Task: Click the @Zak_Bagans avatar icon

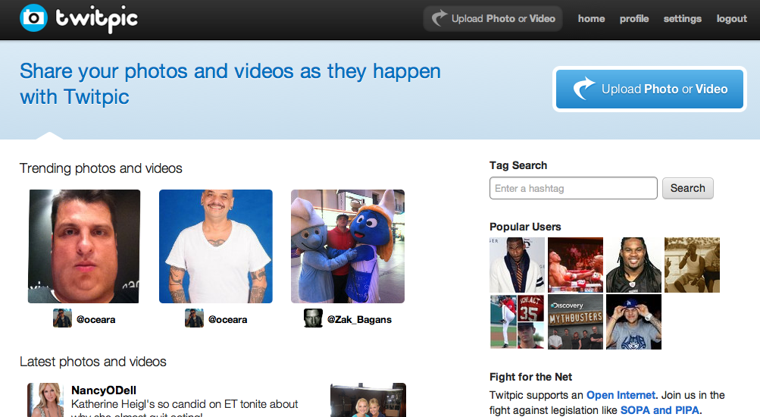Action: click(313, 318)
